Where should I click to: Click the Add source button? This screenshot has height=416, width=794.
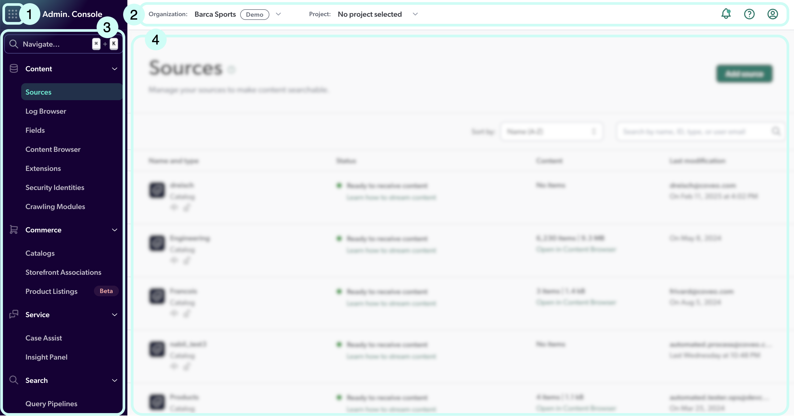pyautogui.click(x=744, y=74)
